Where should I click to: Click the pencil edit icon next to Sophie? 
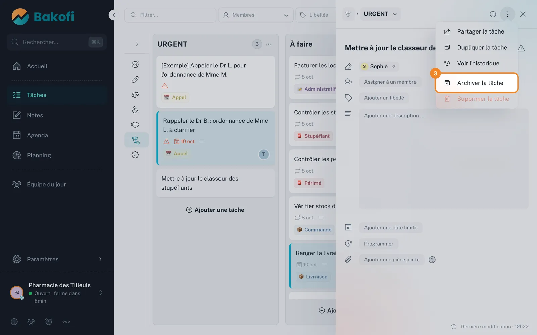click(x=394, y=66)
